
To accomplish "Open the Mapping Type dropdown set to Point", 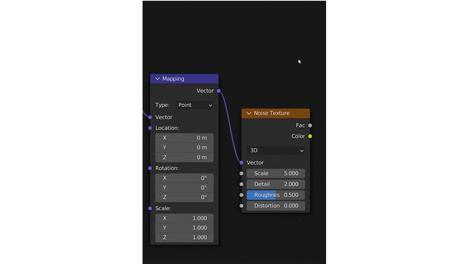I will [x=195, y=105].
